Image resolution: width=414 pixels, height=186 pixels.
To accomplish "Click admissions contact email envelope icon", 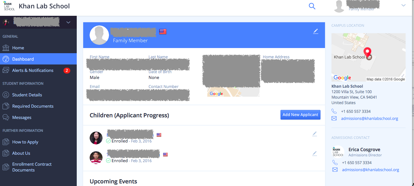I will coord(335,170).
